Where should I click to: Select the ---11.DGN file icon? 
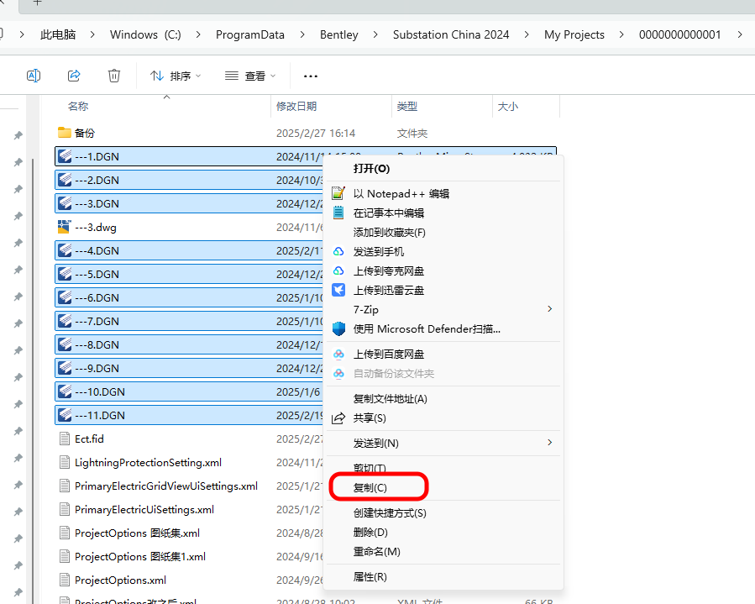point(65,415)
